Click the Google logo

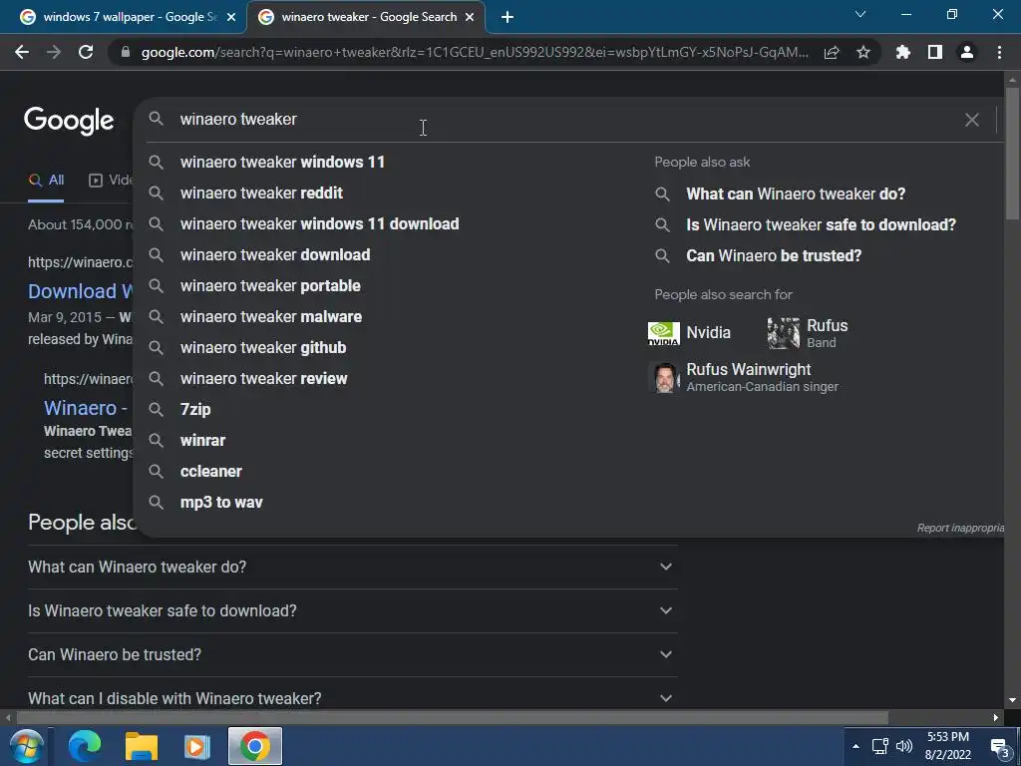(x=69, y=121)
